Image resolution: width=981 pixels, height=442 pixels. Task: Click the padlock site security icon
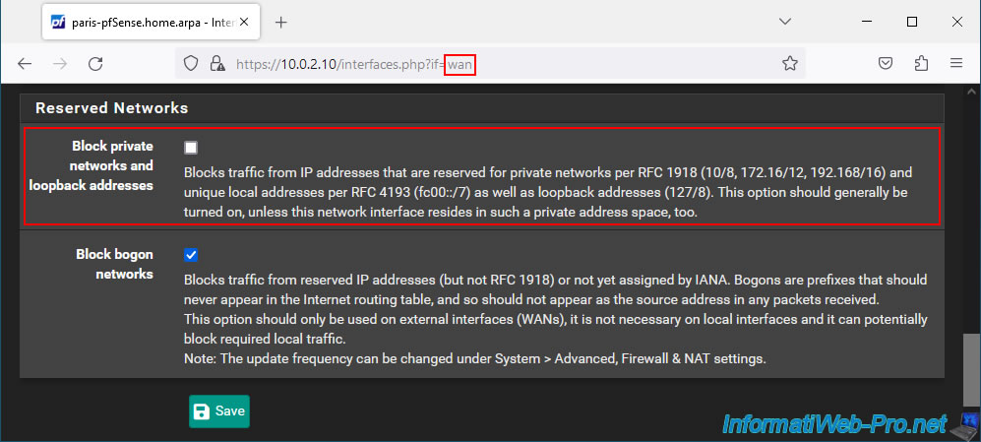pyautogui.click(x=217, y=63)
